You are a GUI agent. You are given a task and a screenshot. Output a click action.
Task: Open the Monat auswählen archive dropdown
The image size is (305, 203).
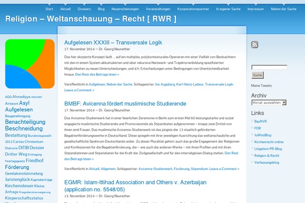[269, 103]
